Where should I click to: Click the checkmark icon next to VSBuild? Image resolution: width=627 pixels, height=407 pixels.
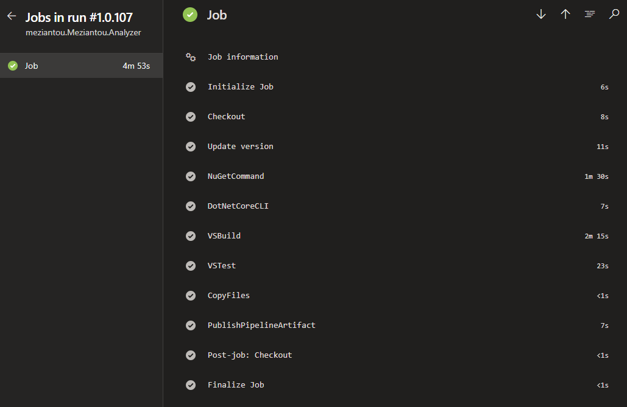point(191,236)
